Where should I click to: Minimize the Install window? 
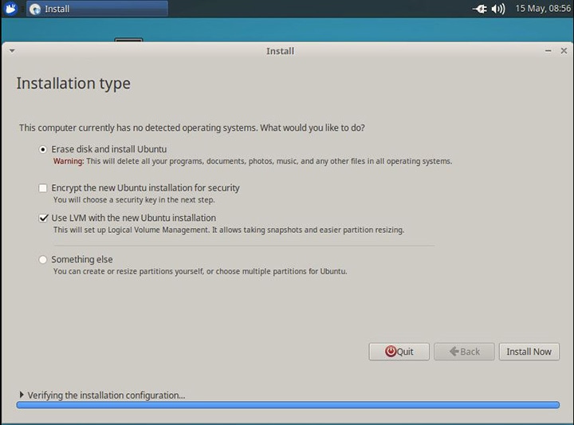[x=548, y=51]
